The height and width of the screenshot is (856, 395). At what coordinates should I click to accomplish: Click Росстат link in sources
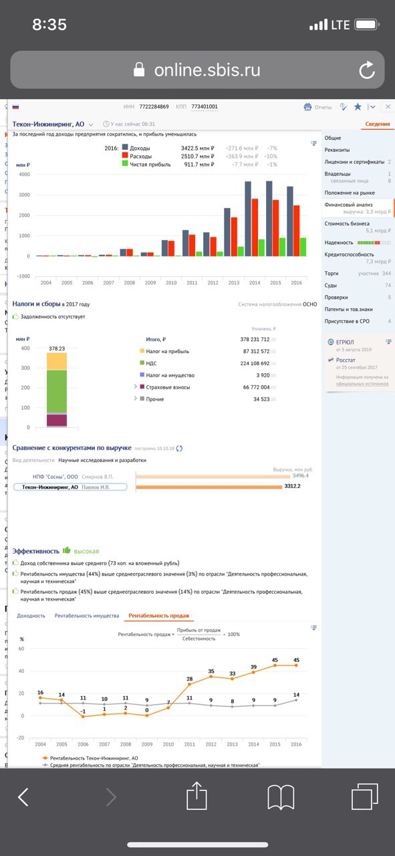(346, 359)
